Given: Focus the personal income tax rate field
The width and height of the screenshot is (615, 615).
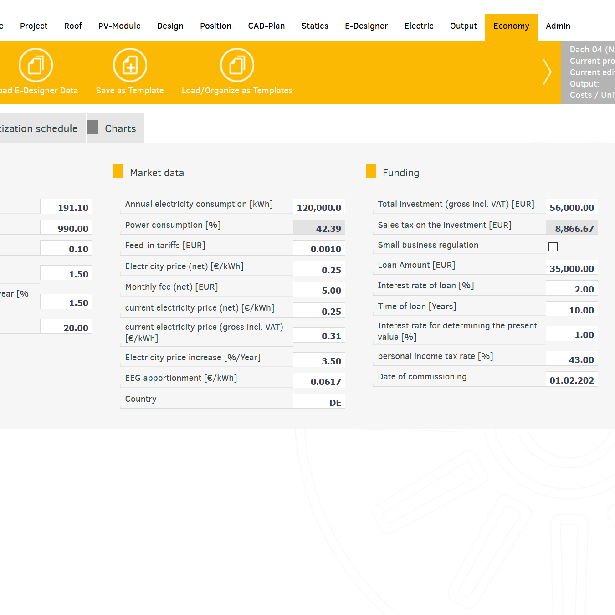Looking at the screenshot, I should 571,359.
